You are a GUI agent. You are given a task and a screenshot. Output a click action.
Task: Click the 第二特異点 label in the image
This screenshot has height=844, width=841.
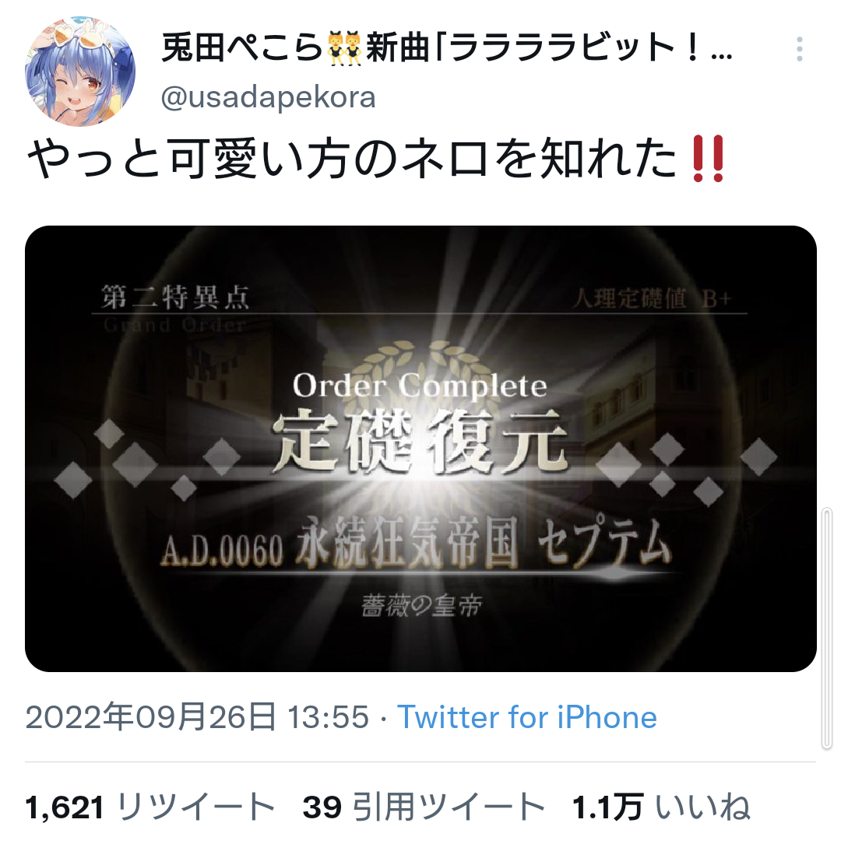175,298
